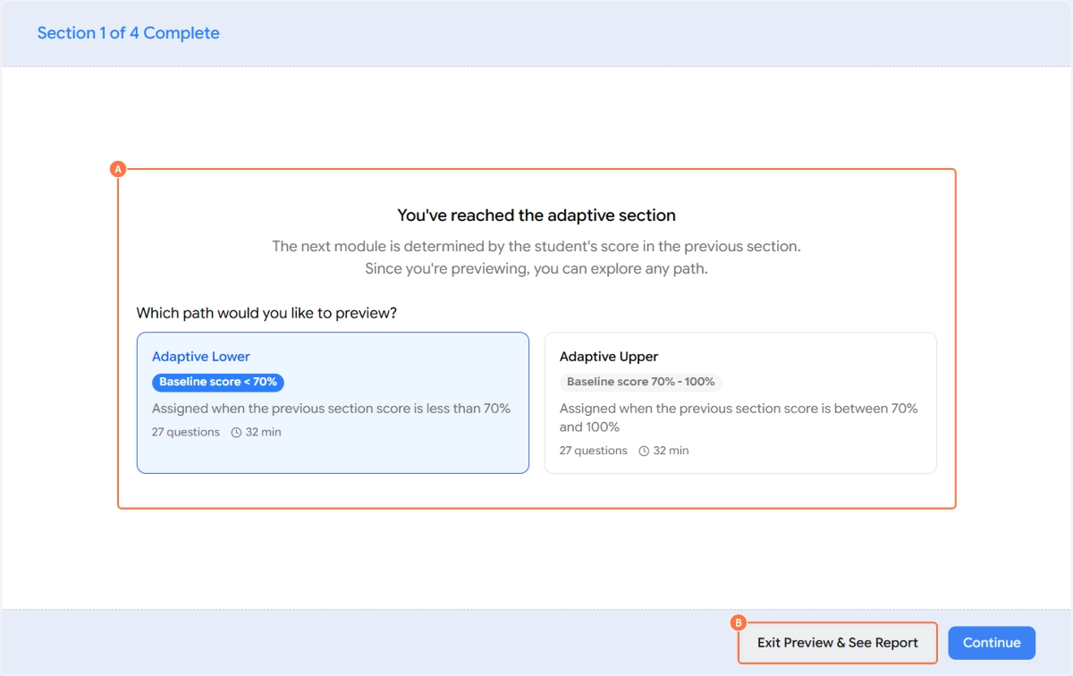
Task: Select the Adaptive Lower path card
Action: point(333,402)
